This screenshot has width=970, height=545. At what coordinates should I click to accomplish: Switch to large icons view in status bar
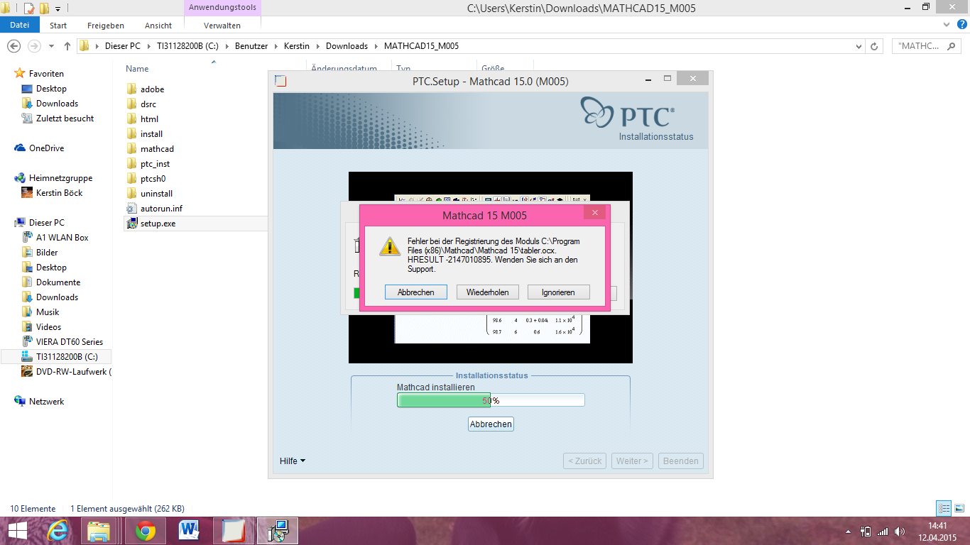pos(959,508)
